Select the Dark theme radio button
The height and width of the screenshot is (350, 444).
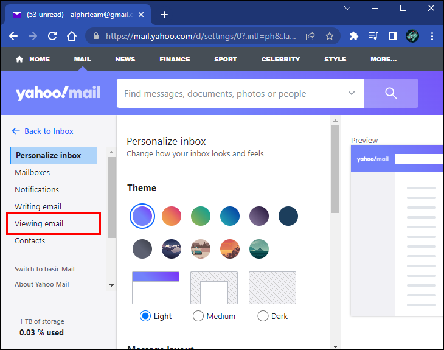[x=263, y=316]
